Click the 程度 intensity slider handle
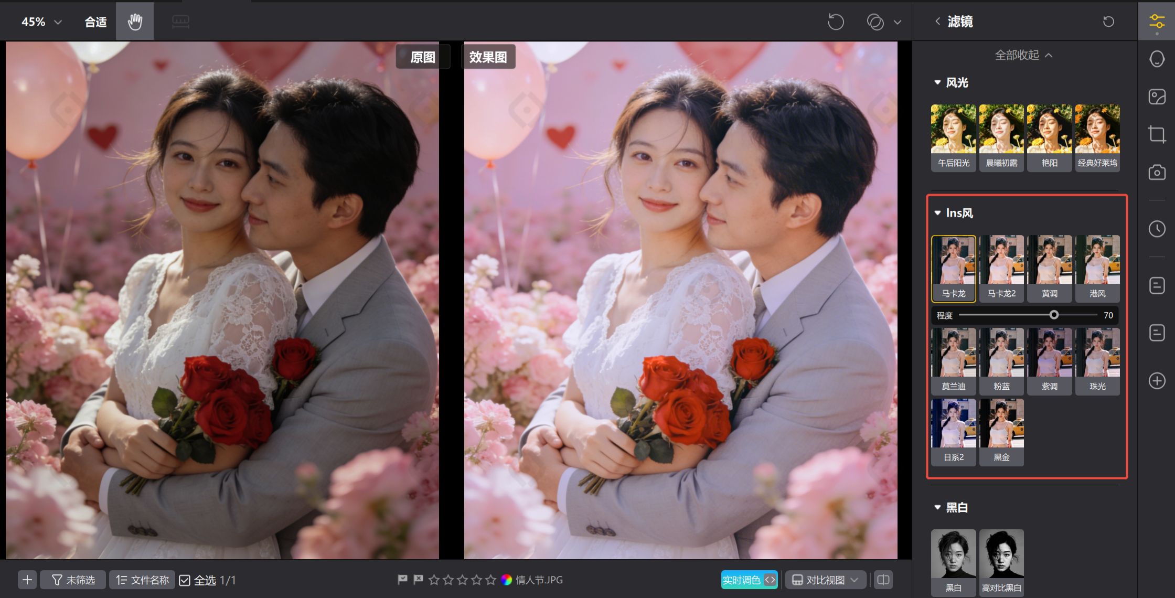This screenshot has width=1175, height=598. (1054, 315)
